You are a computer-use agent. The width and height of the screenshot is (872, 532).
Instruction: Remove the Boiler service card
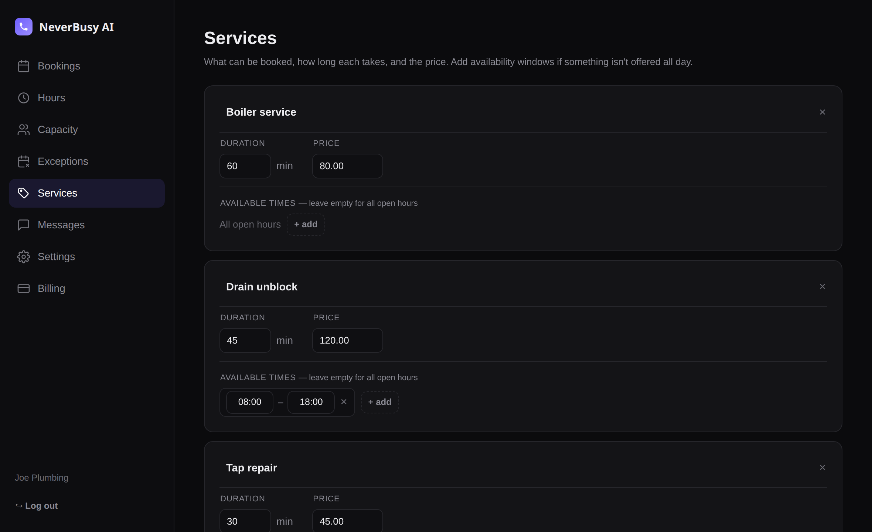(x=822, y=112)
